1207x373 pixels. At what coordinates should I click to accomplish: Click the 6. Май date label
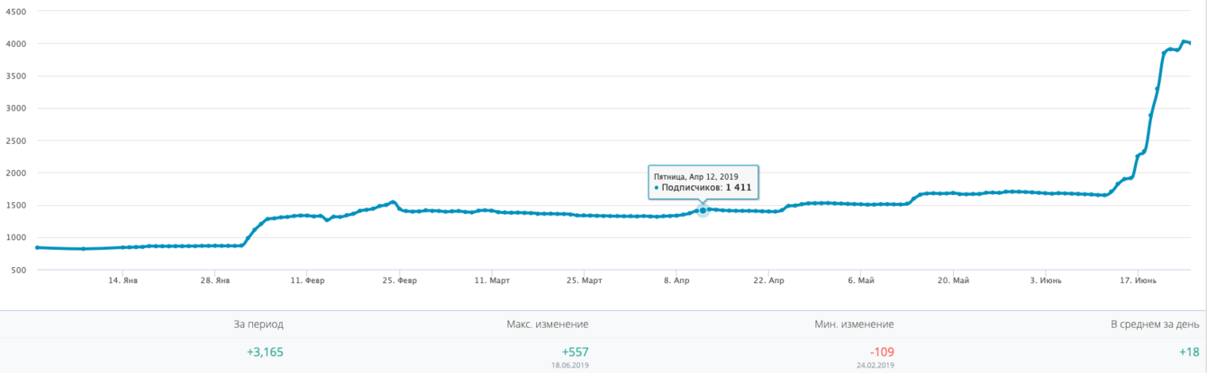tap(860, 280)
